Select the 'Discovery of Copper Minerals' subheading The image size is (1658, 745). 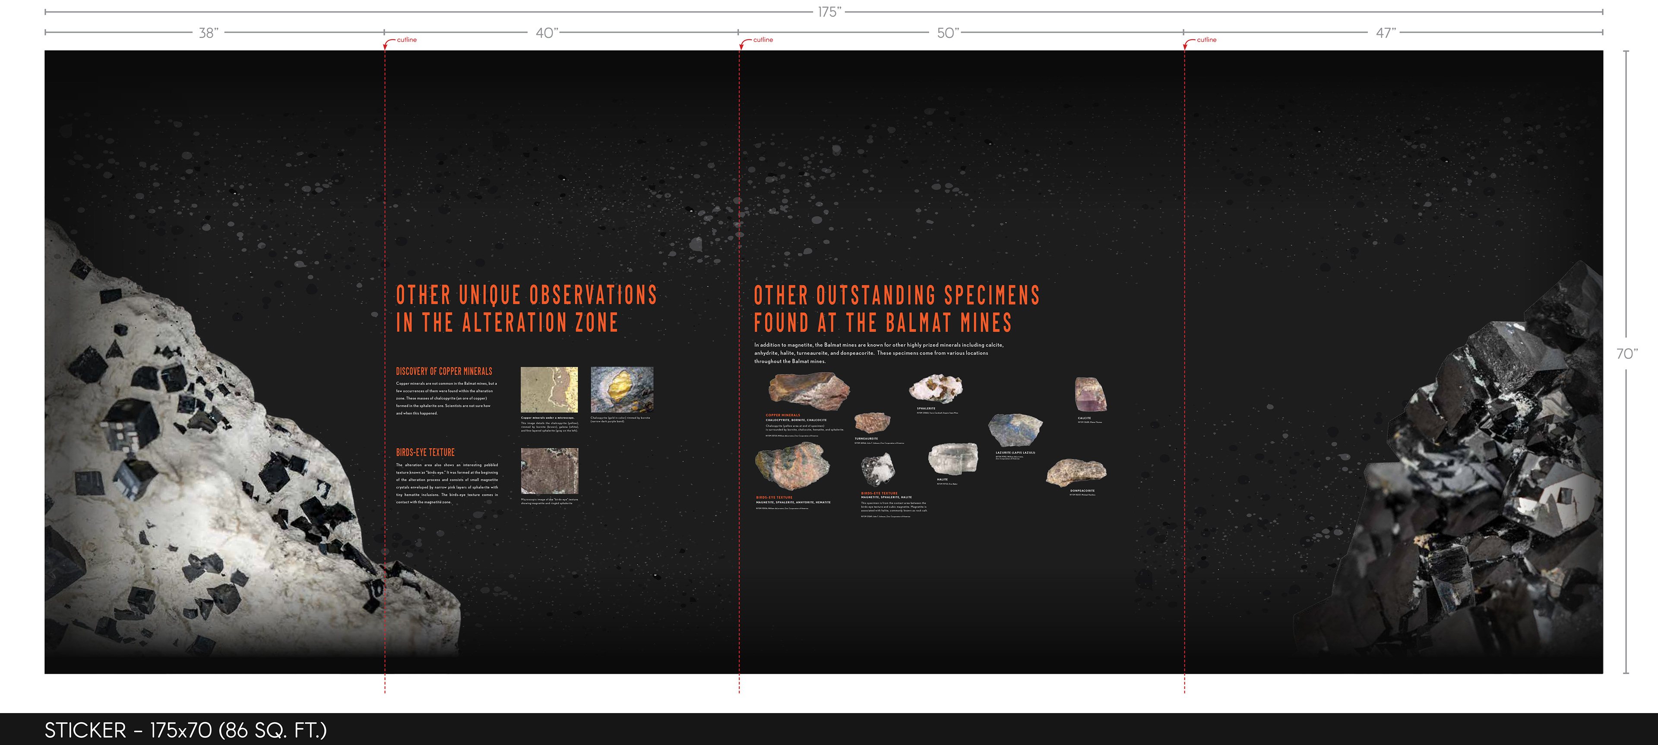click(x=444, y=371)
